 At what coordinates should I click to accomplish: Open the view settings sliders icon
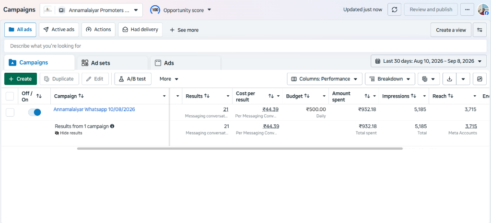pyautogui.click(x=479, y=30)
